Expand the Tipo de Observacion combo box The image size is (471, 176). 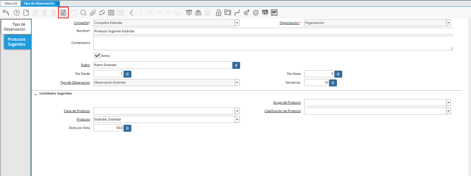(237, 83)
